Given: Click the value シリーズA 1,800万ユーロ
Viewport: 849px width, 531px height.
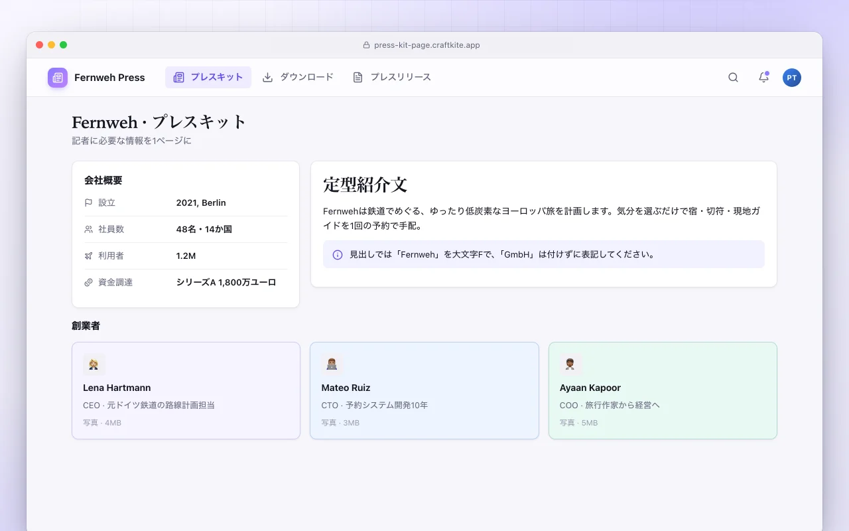Looking at the screenshot, I should pyautogui.click(x=226, y=283).
